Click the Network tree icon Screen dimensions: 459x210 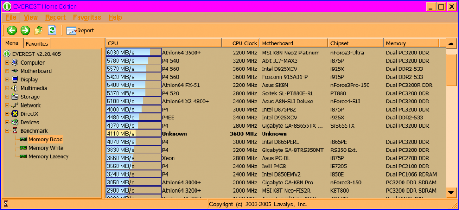pyautogui.click(x=15, y=105)
